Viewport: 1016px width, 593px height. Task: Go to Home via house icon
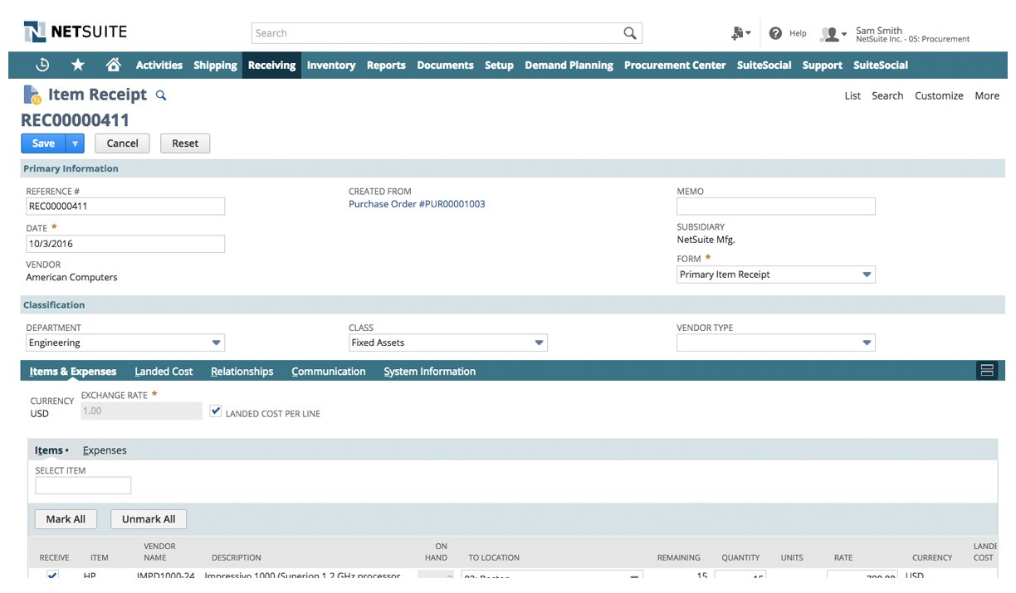pyautogui.click(x=114, y=65)
